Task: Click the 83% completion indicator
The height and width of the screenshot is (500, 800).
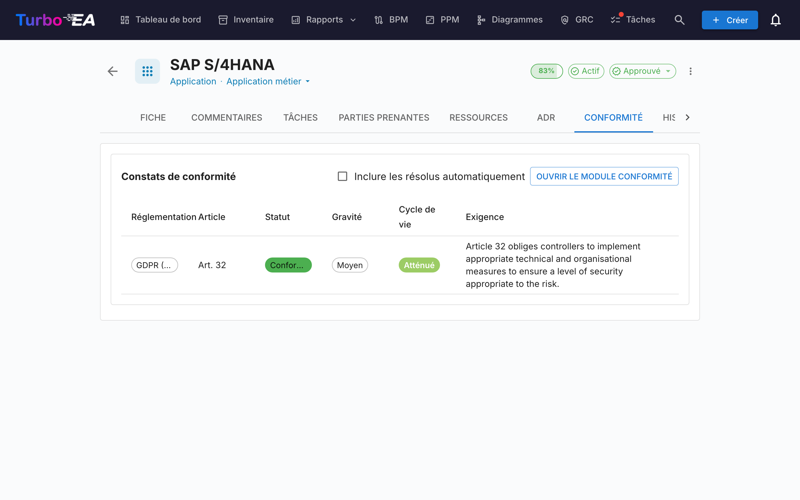Action: (547, 71)
